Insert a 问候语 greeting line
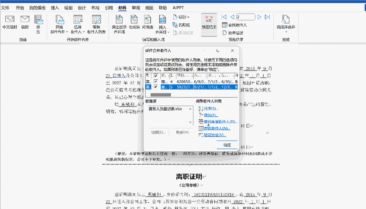366x209 pixels. click(x=147, y=23)
